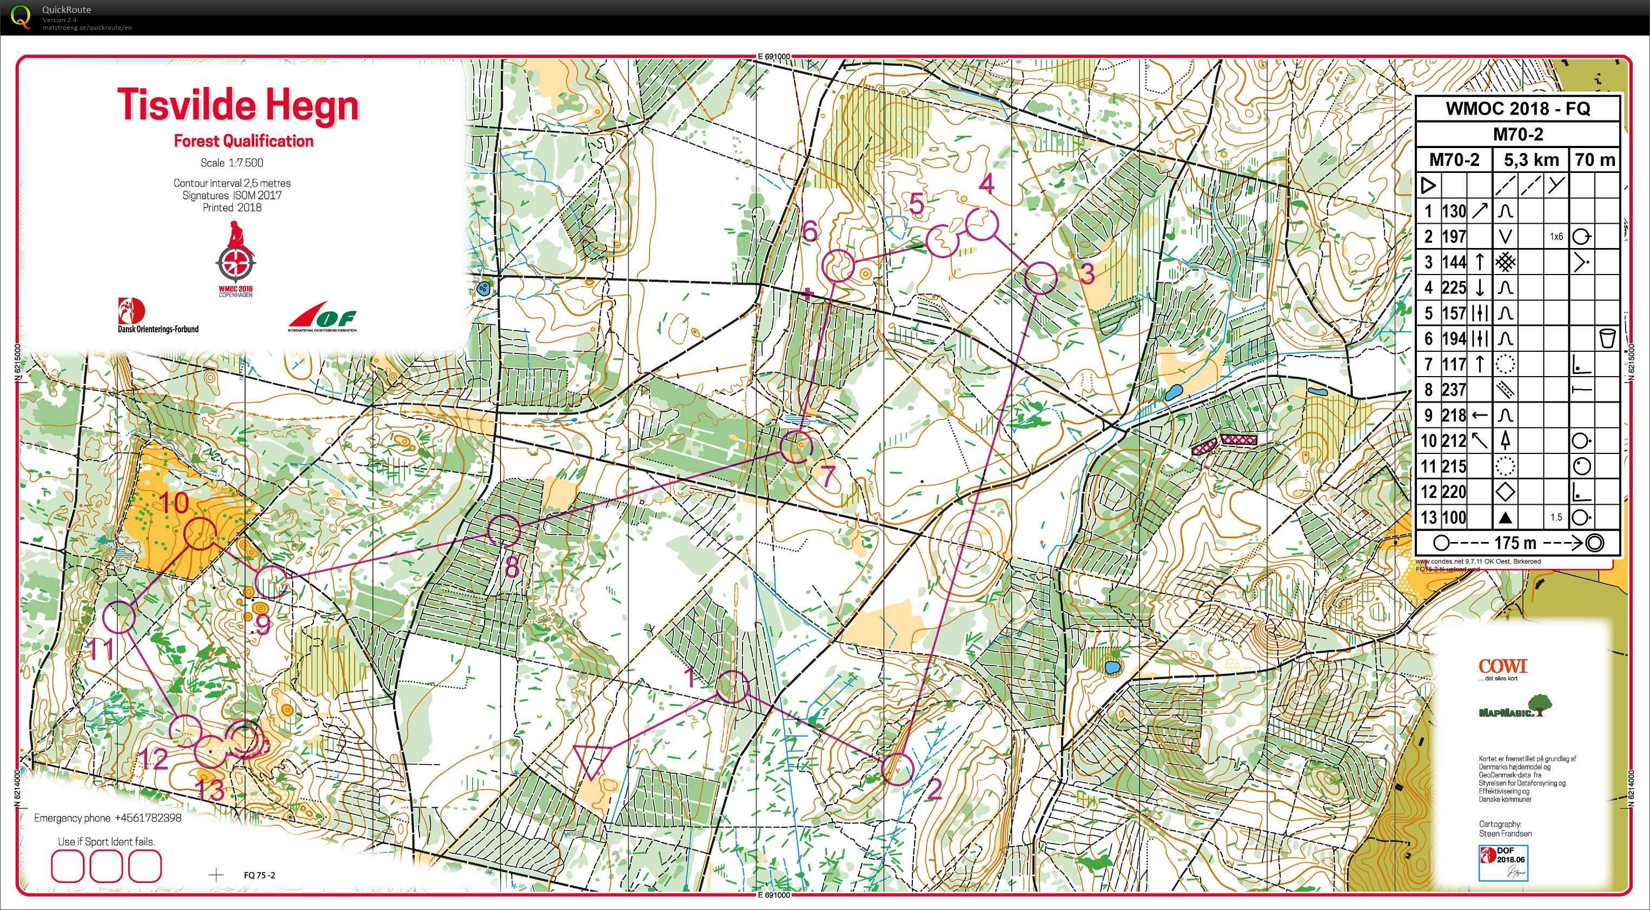Click the 'Forest Qualification' subtitle
Image resolution: width=1650 pixels, height=910 pixels.
tap(243, 141)
